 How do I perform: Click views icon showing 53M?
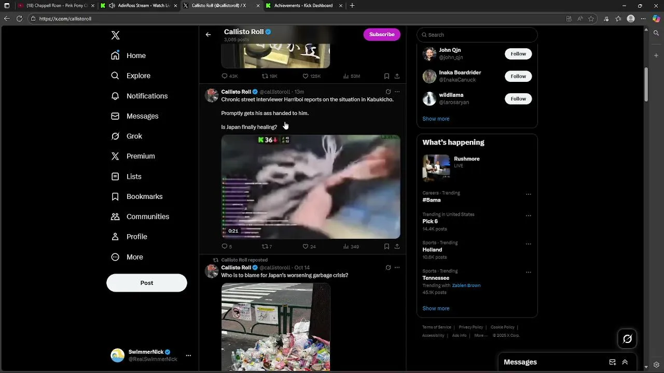[346, 76]
